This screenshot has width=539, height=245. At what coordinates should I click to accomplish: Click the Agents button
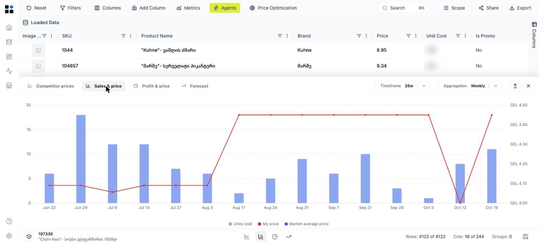coord(225,8)
